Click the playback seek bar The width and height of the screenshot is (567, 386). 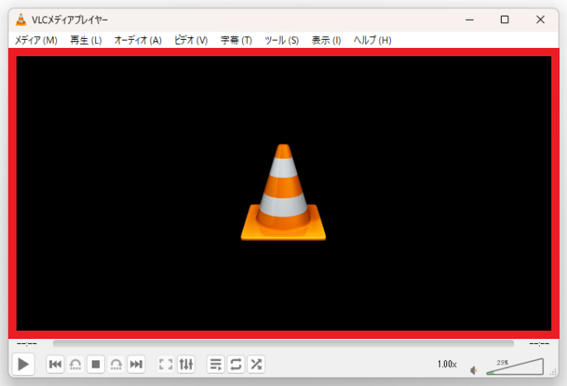(283, 343)
